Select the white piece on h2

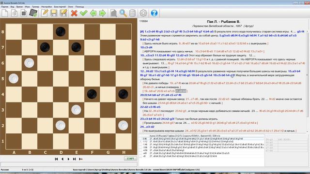coord(123,125)
